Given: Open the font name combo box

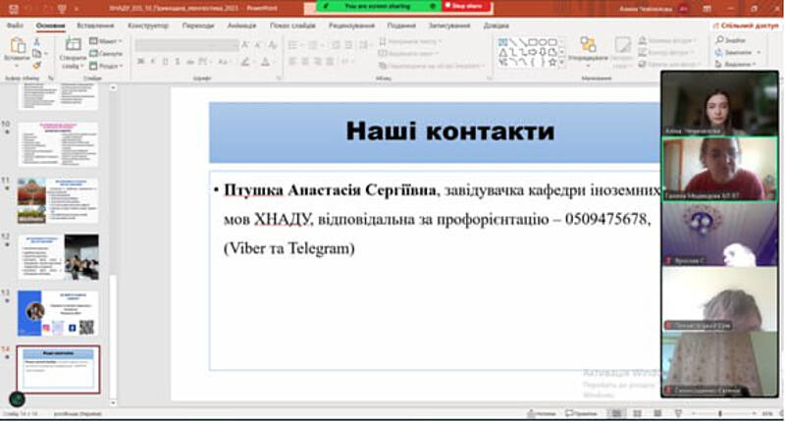Looking at the screenshot, I should pyautogui.click(x=186, y=45).
